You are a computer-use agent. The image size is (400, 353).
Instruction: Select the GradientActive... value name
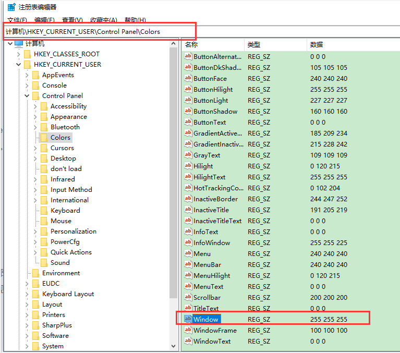coord(217,133)
